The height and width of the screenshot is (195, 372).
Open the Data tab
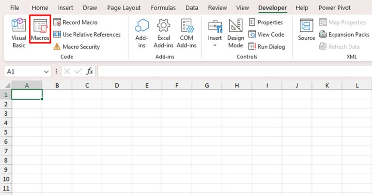[x=192, y=8]
